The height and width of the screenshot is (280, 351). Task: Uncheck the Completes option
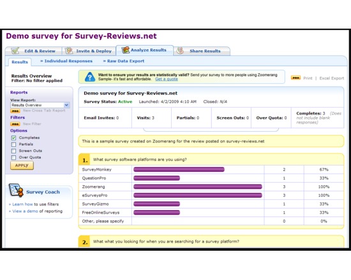pos(13,137)
